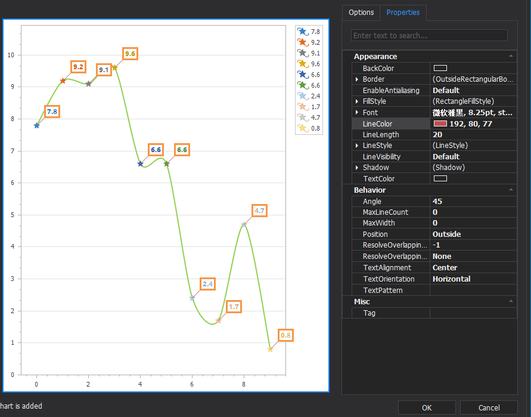531x417 pixels.
Task: Click the blue star legend marker for 7.8
Action: tap(303, 31)
